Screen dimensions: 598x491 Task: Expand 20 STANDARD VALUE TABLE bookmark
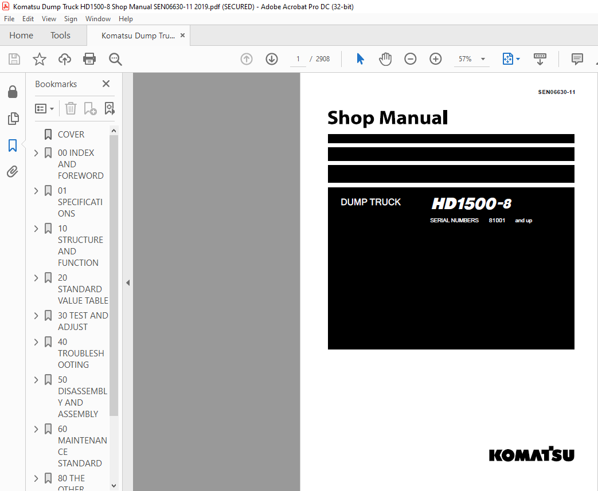click(x=36, y=278)
